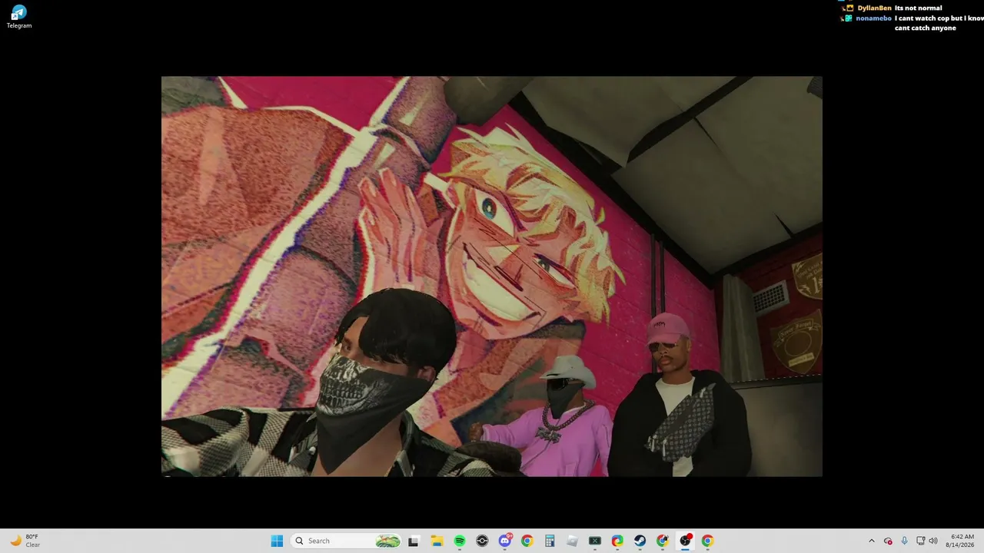The image size is (984, 553).
Task: Click the DyllanBen username in chat
Action: click(x=874, y=8)
